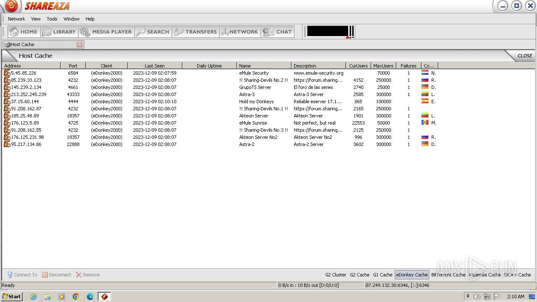Open the Transfers toolbar button
537x302 pixels.
196,31
